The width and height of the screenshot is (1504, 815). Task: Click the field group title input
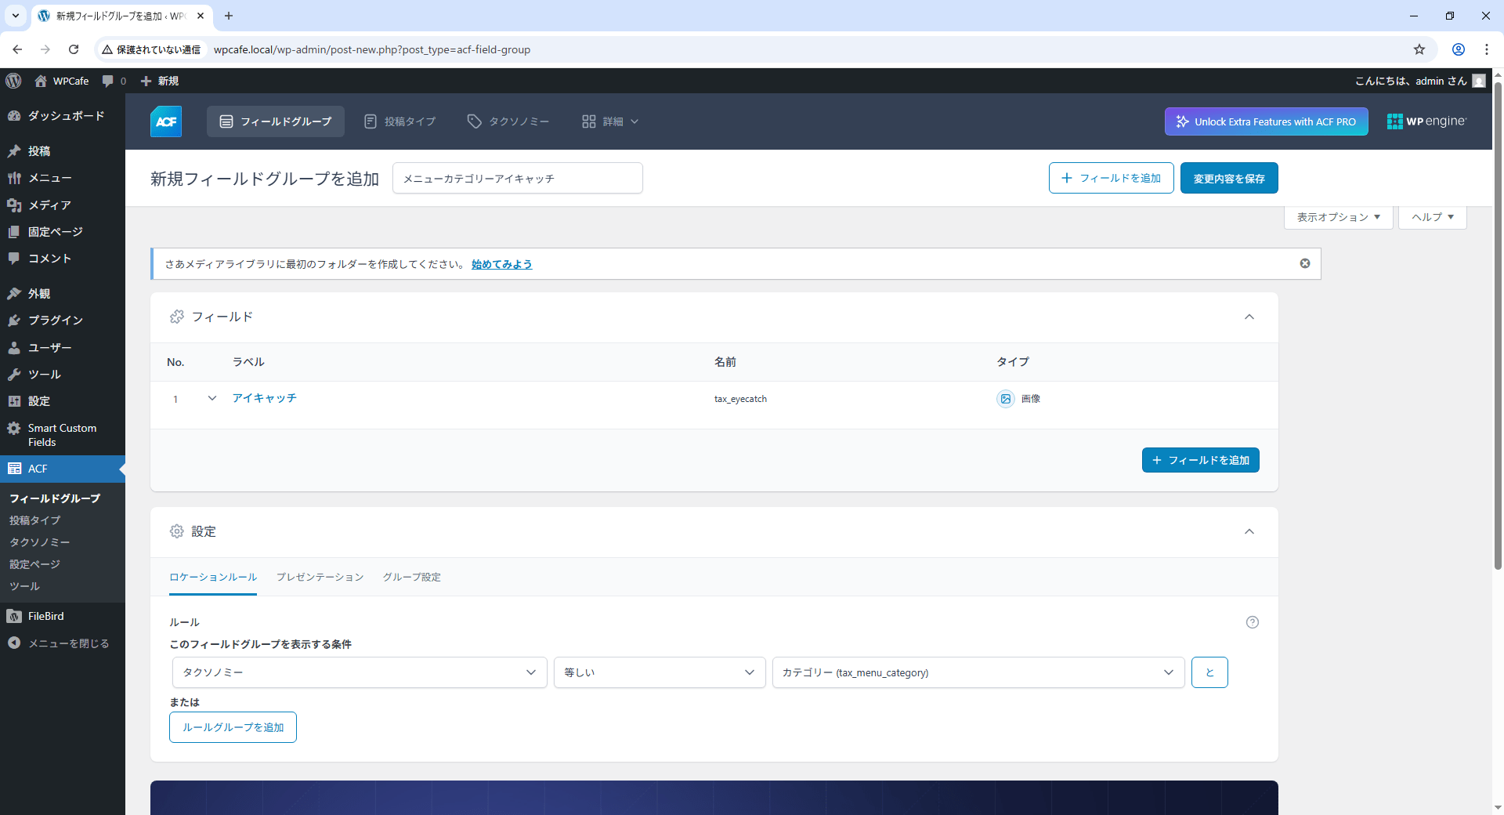(x=517, y=179)
